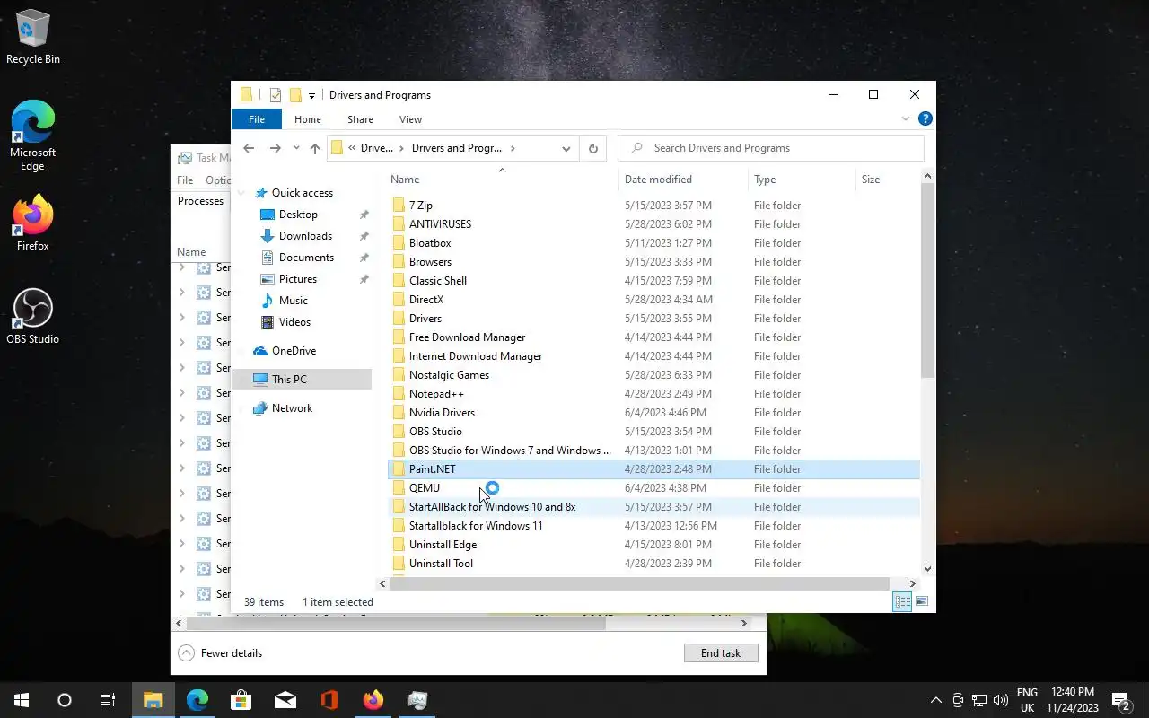Click New folder icon in quick access toolbar

(295, 95)
